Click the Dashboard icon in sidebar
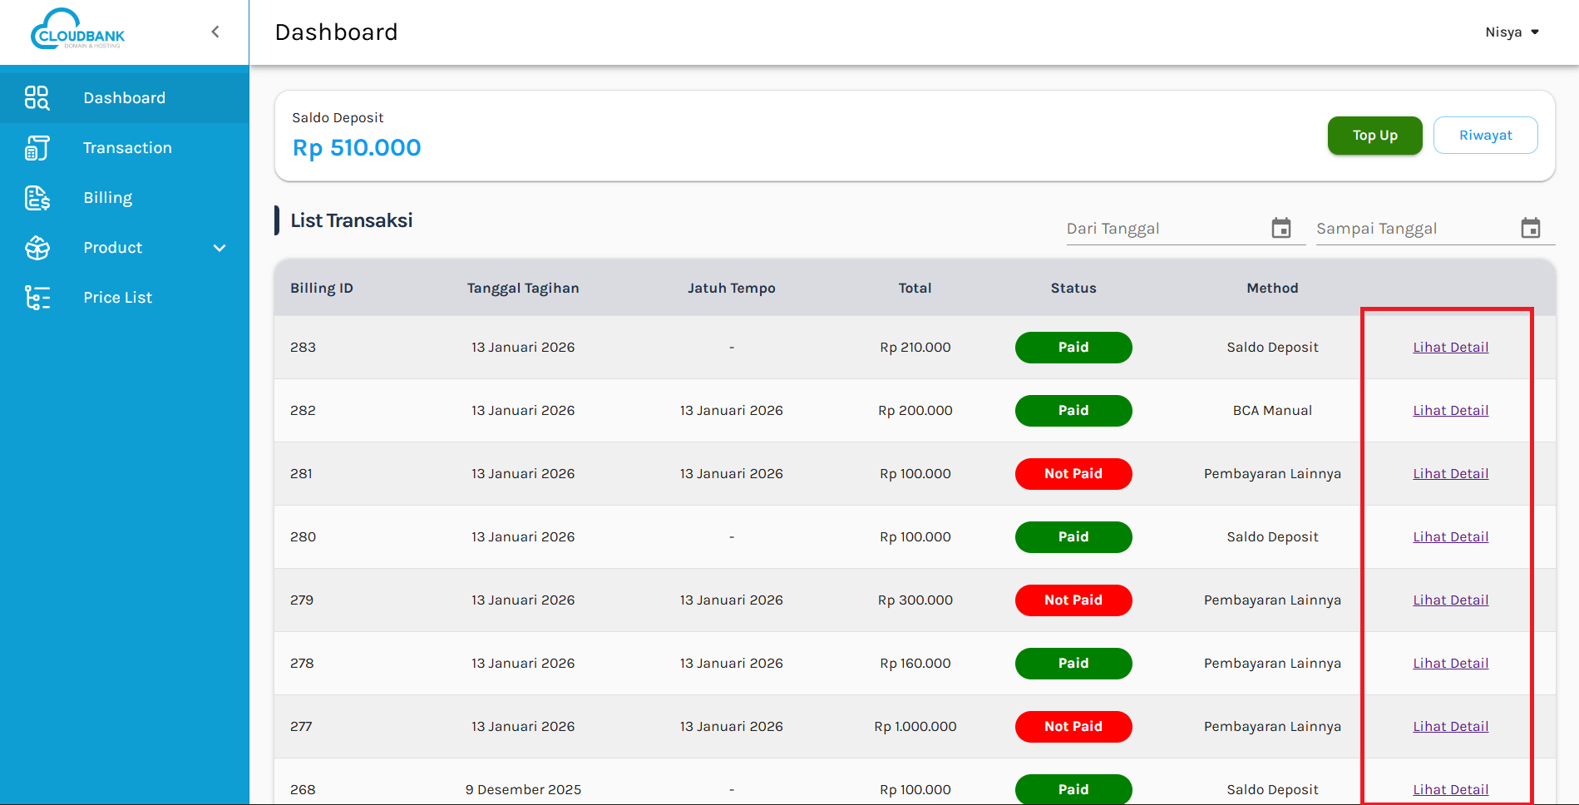The height and width of the screenshot is (805, 1579). tap(37, 98)
